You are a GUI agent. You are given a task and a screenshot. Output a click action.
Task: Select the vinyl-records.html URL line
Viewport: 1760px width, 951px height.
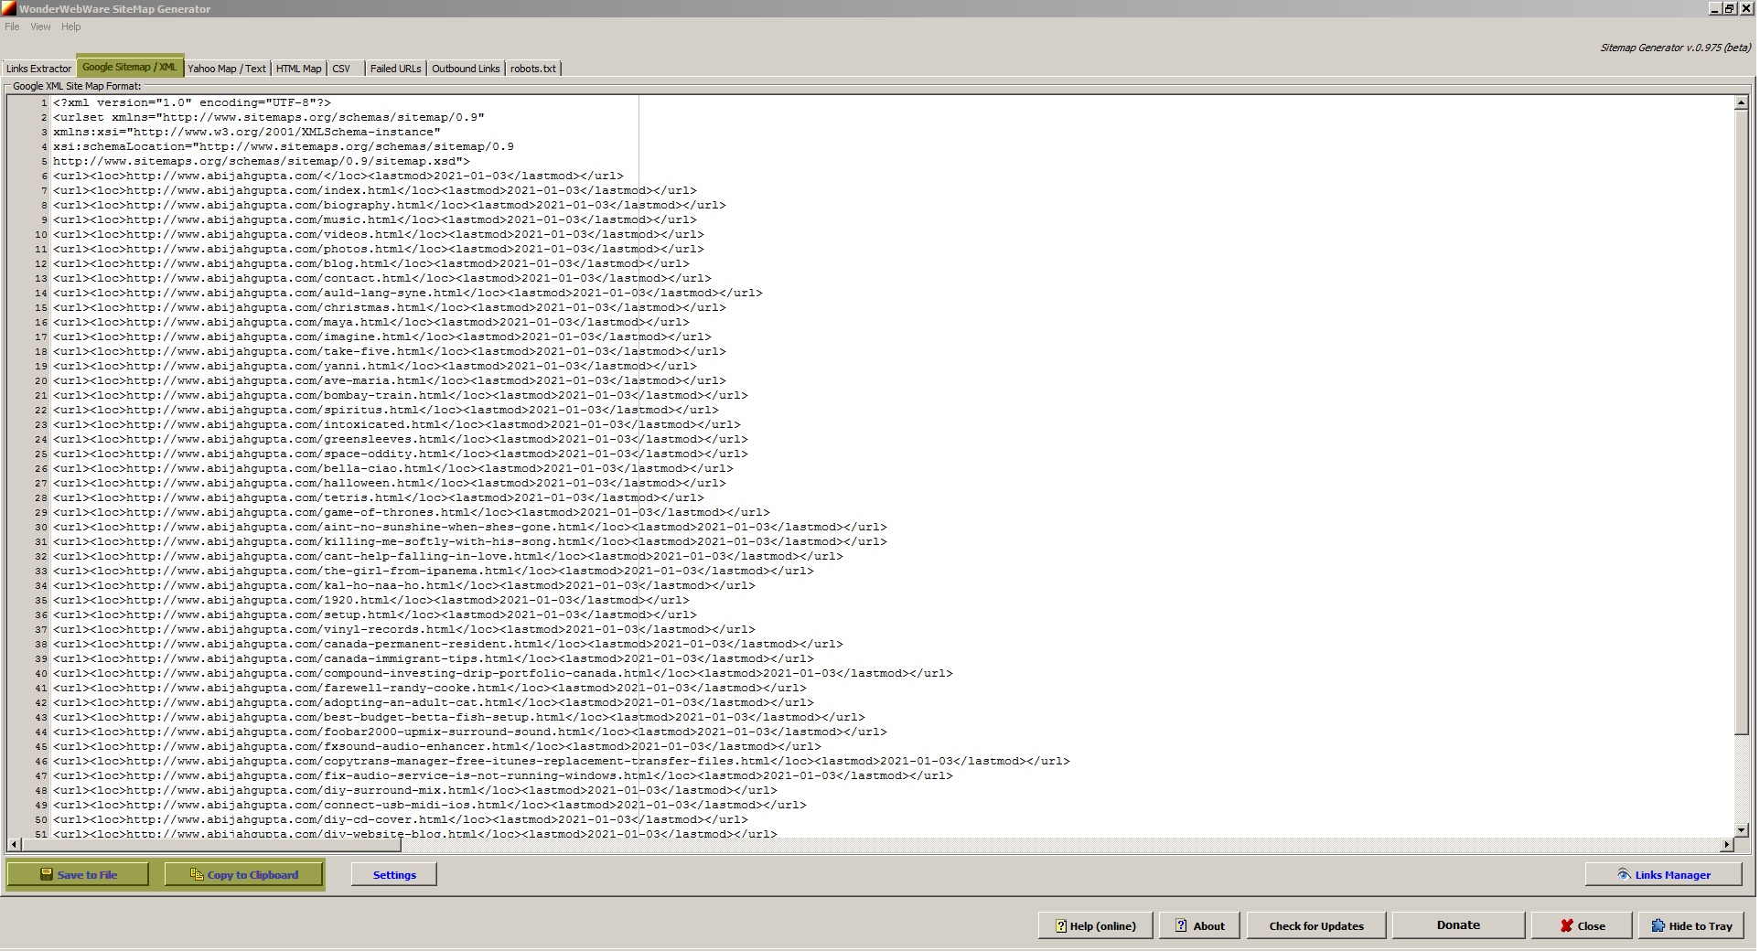pyautogui.click(x=404, y=629)
